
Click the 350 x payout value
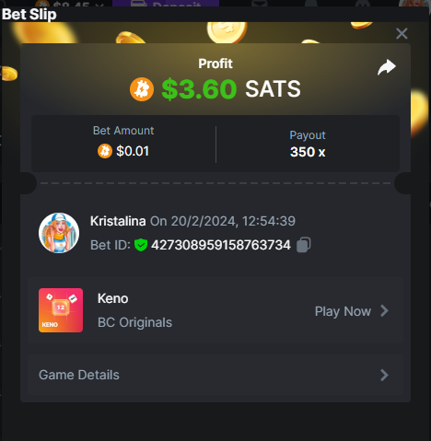click(x=308, y=152)
